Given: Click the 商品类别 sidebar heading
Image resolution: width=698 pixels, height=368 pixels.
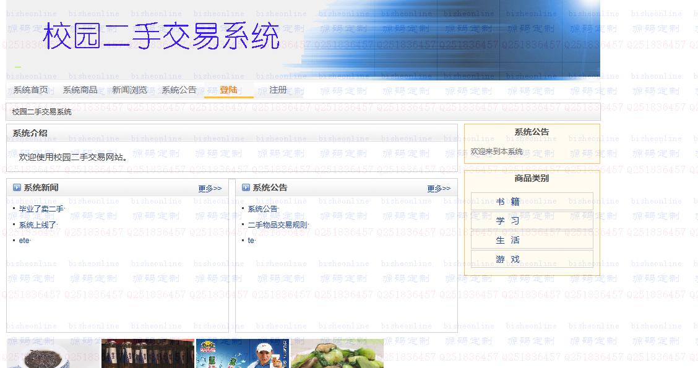Looking at the screenshot, I should click(532, 178).
